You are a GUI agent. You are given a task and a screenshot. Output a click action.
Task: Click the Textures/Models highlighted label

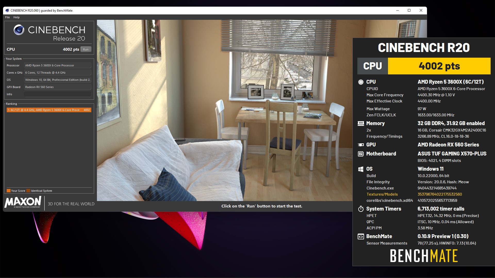coord(382,194)
